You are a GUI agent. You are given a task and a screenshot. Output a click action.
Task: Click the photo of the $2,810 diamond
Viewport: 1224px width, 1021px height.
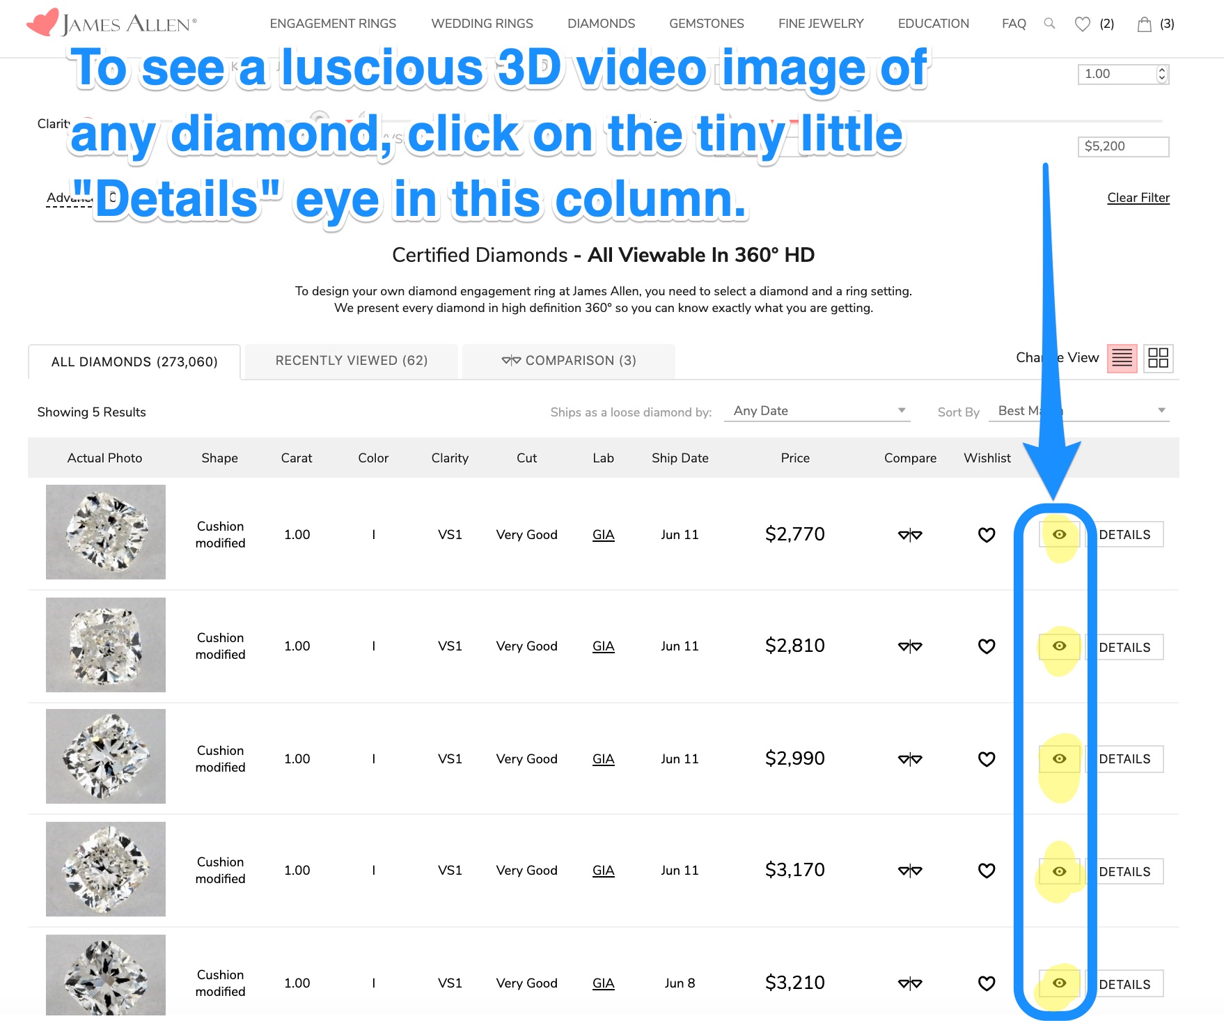(x=106, y=645)
